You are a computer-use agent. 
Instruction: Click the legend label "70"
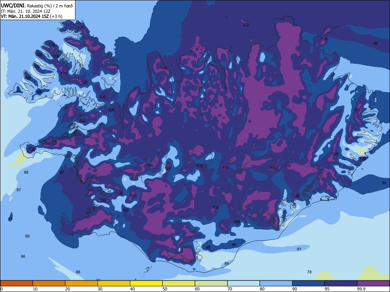point(230,289)
